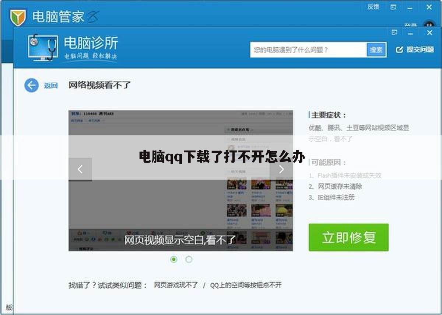Screen dimensions: 442x315
Task: Click the 搜索 search button
Action: [x=376, y=50]
